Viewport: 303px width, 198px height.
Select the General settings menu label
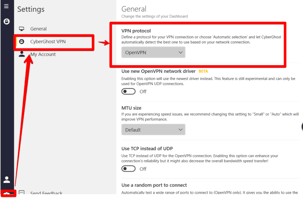(38, 29)
